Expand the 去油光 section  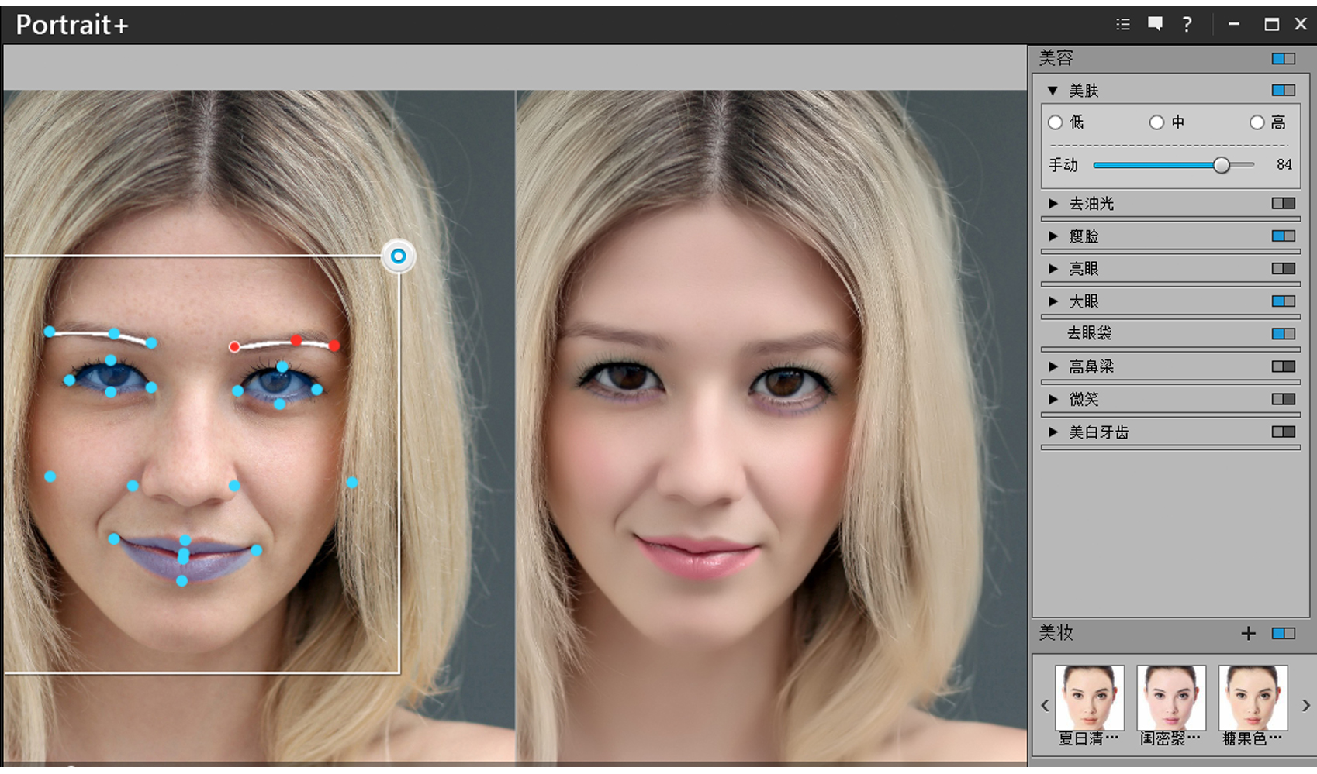pyautogui.click(x=1053, y=203)
